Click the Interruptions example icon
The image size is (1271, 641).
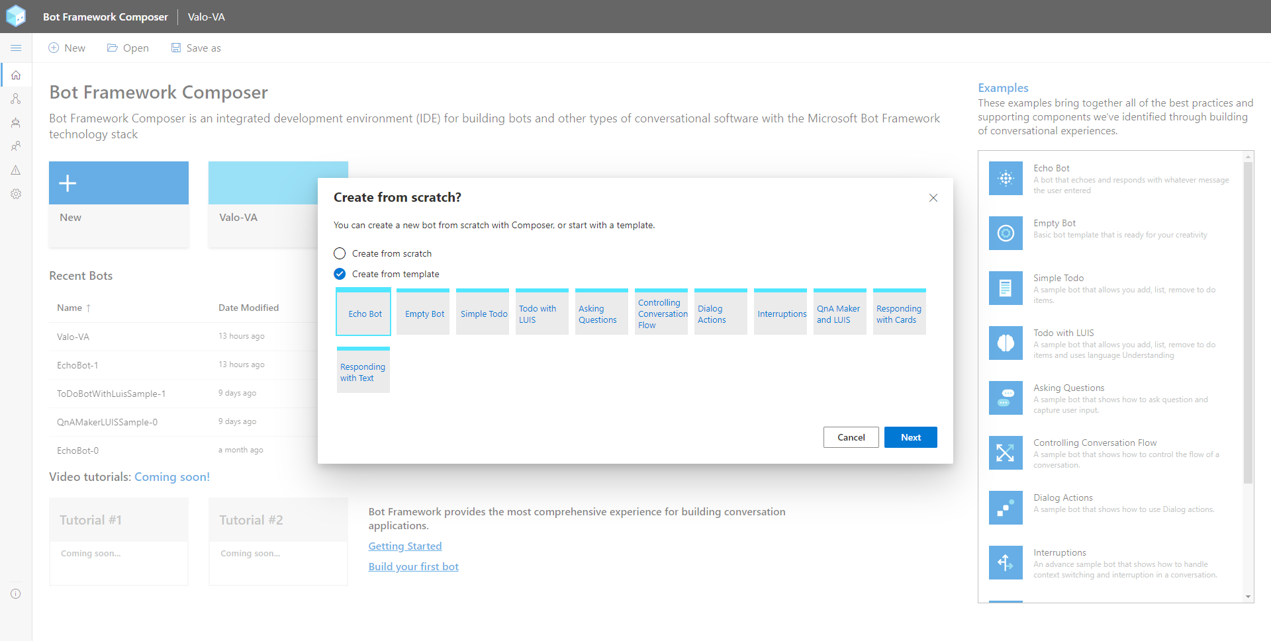(x=1006, y=562)
